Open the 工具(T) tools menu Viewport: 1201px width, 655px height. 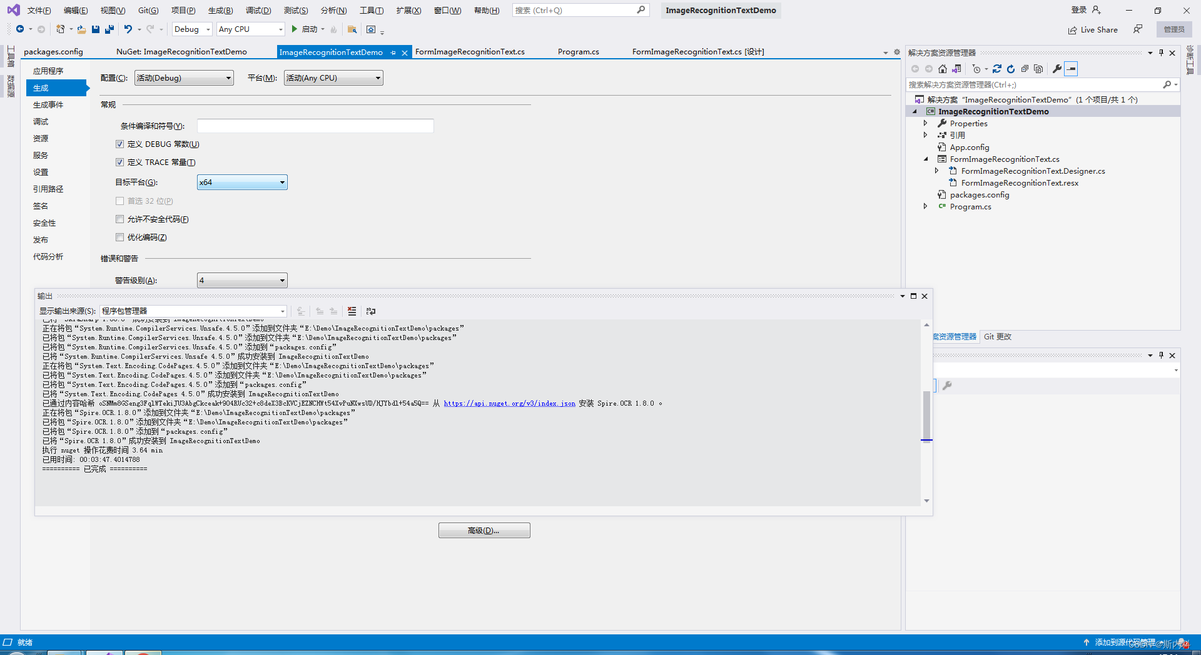click(x=372, y=10)
